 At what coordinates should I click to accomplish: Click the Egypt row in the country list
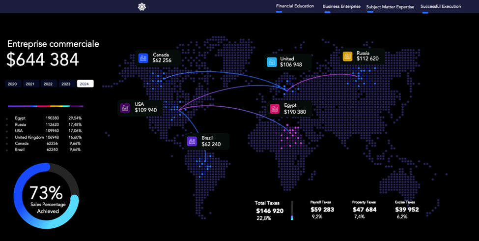[x=44, y=118]
